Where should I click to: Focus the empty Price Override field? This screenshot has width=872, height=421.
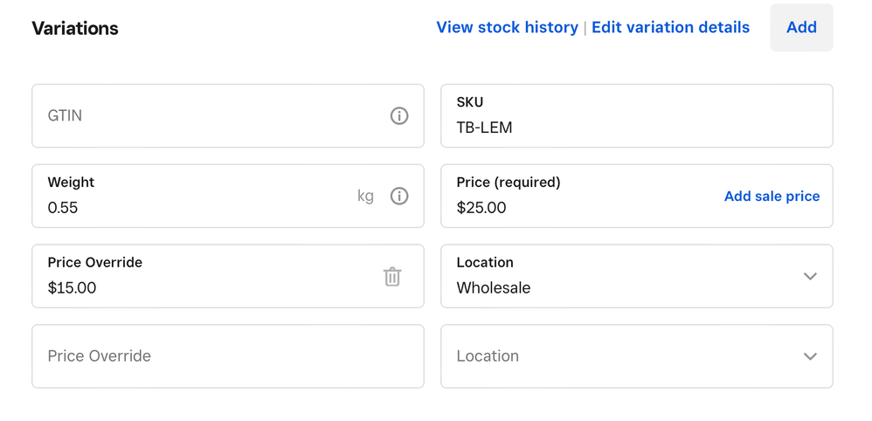(210, 356)
